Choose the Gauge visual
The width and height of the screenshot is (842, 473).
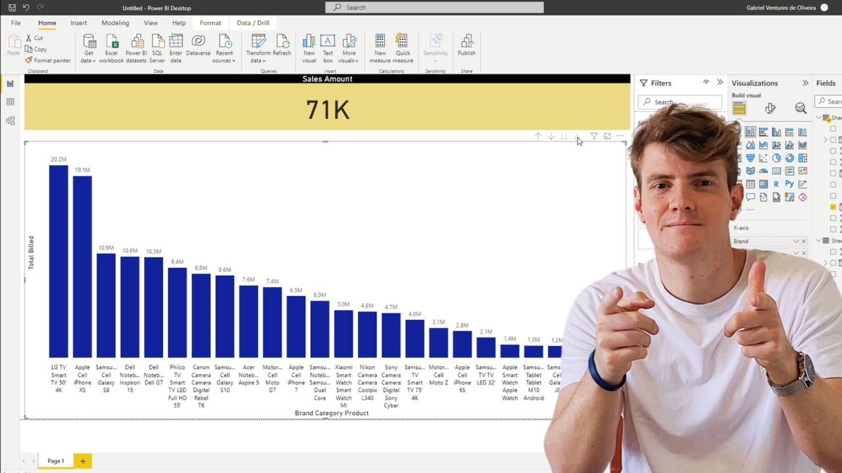click(763, 171)
